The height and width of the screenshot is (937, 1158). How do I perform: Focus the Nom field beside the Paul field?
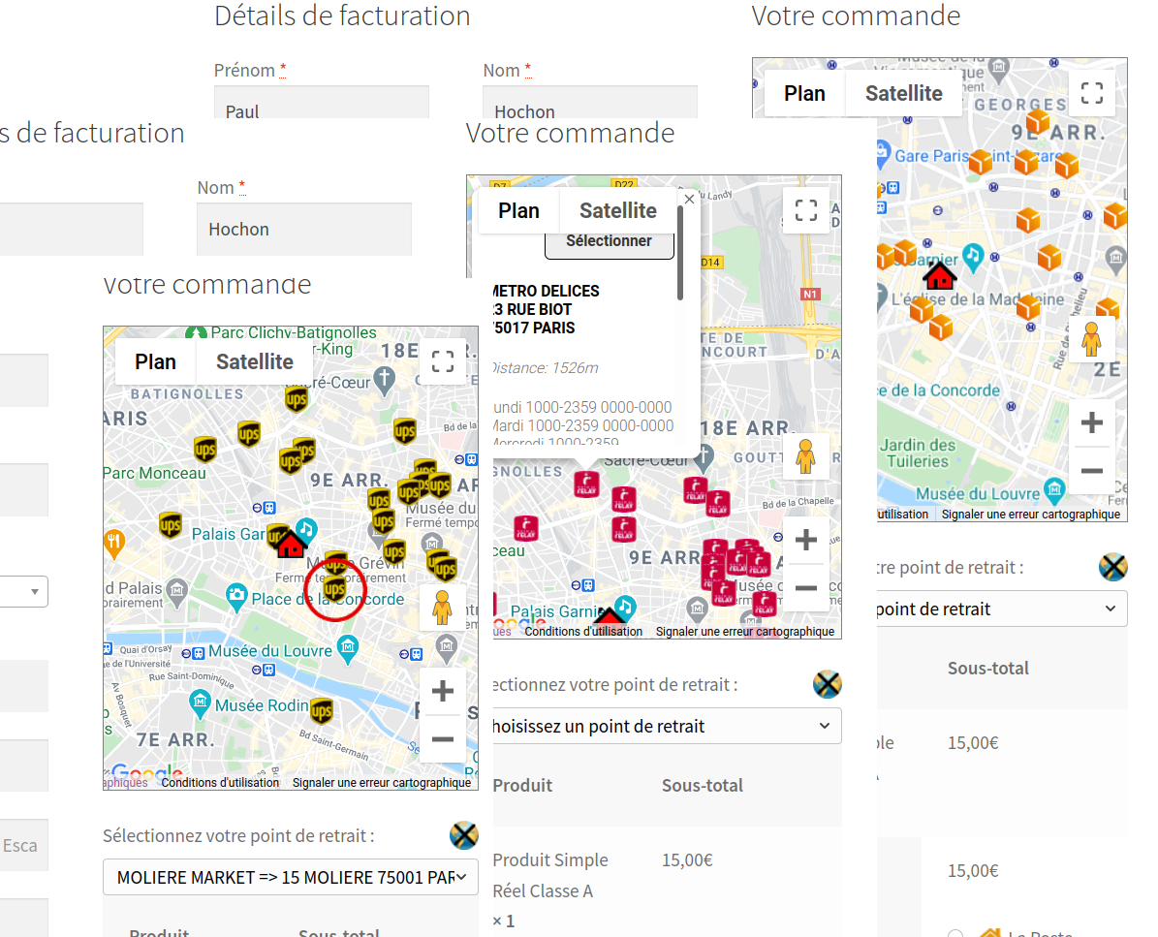pyautogui.click(x=590, y=104)
